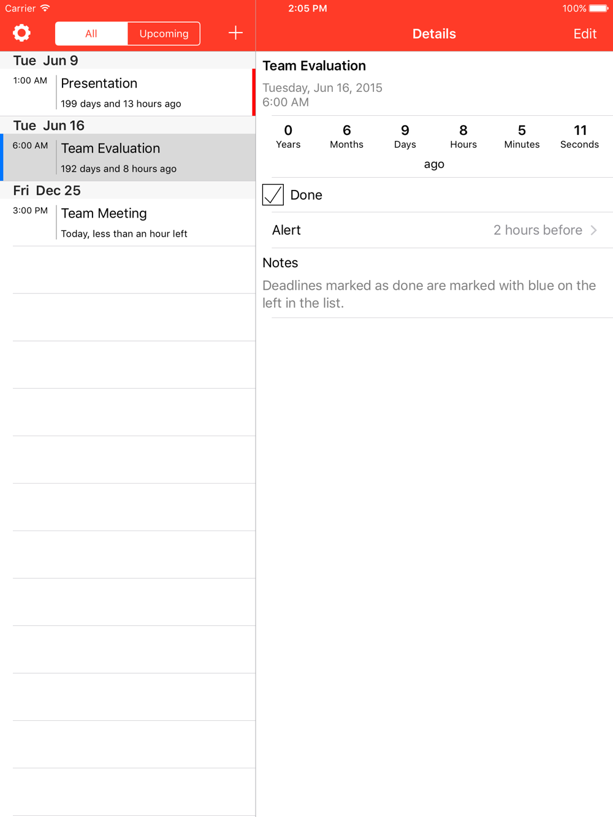The height and width of the screenshot is (817, 613).
Task: Add a new deadline with plus icon
Action: click(235, 33)
